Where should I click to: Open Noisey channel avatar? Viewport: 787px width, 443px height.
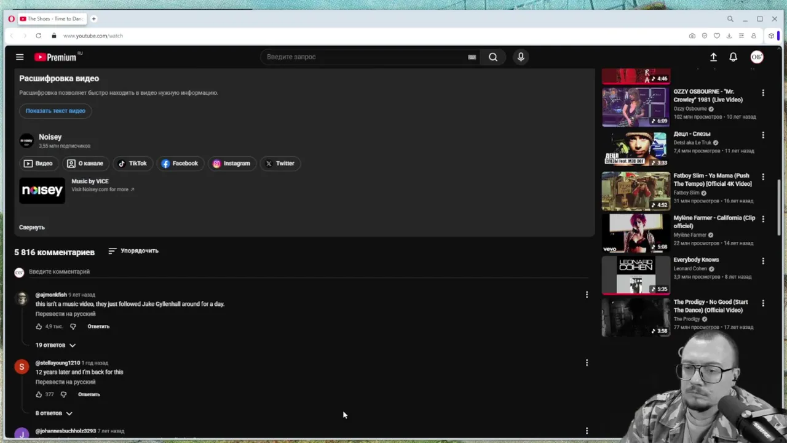(26, 141)
